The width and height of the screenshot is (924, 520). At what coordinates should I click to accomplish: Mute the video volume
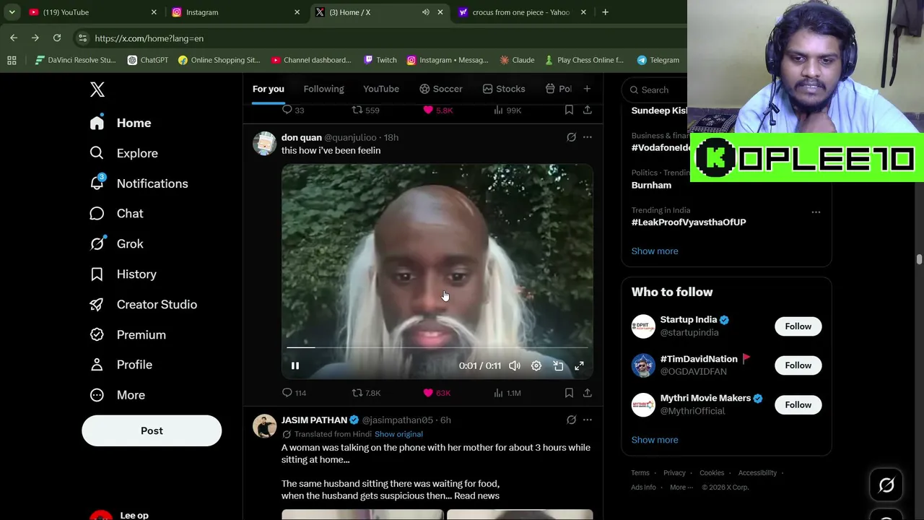pos(515,366)
